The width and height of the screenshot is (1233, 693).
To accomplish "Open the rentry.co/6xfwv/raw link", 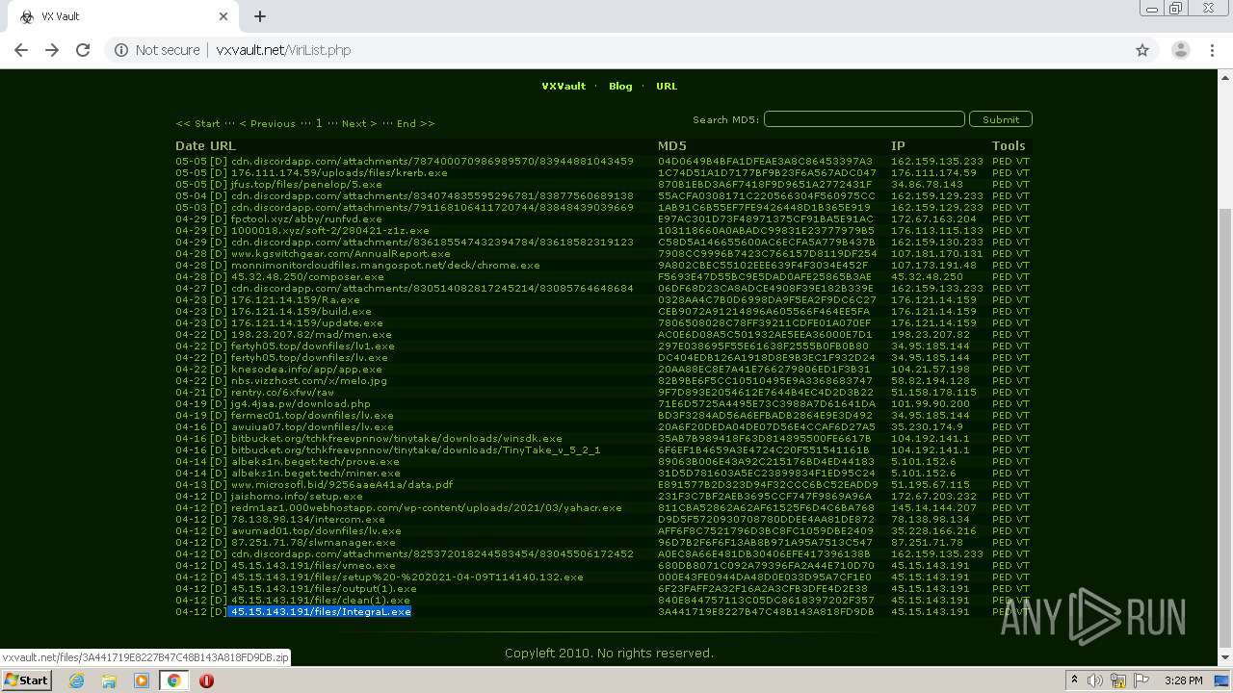I will pyautogui.click(x=282, y=392).
